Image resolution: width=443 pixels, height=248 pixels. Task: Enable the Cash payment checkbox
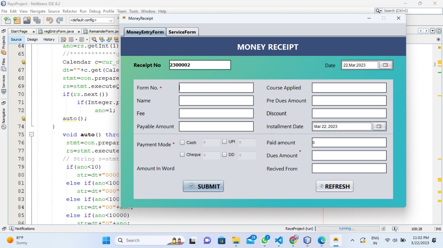(182, 142)
